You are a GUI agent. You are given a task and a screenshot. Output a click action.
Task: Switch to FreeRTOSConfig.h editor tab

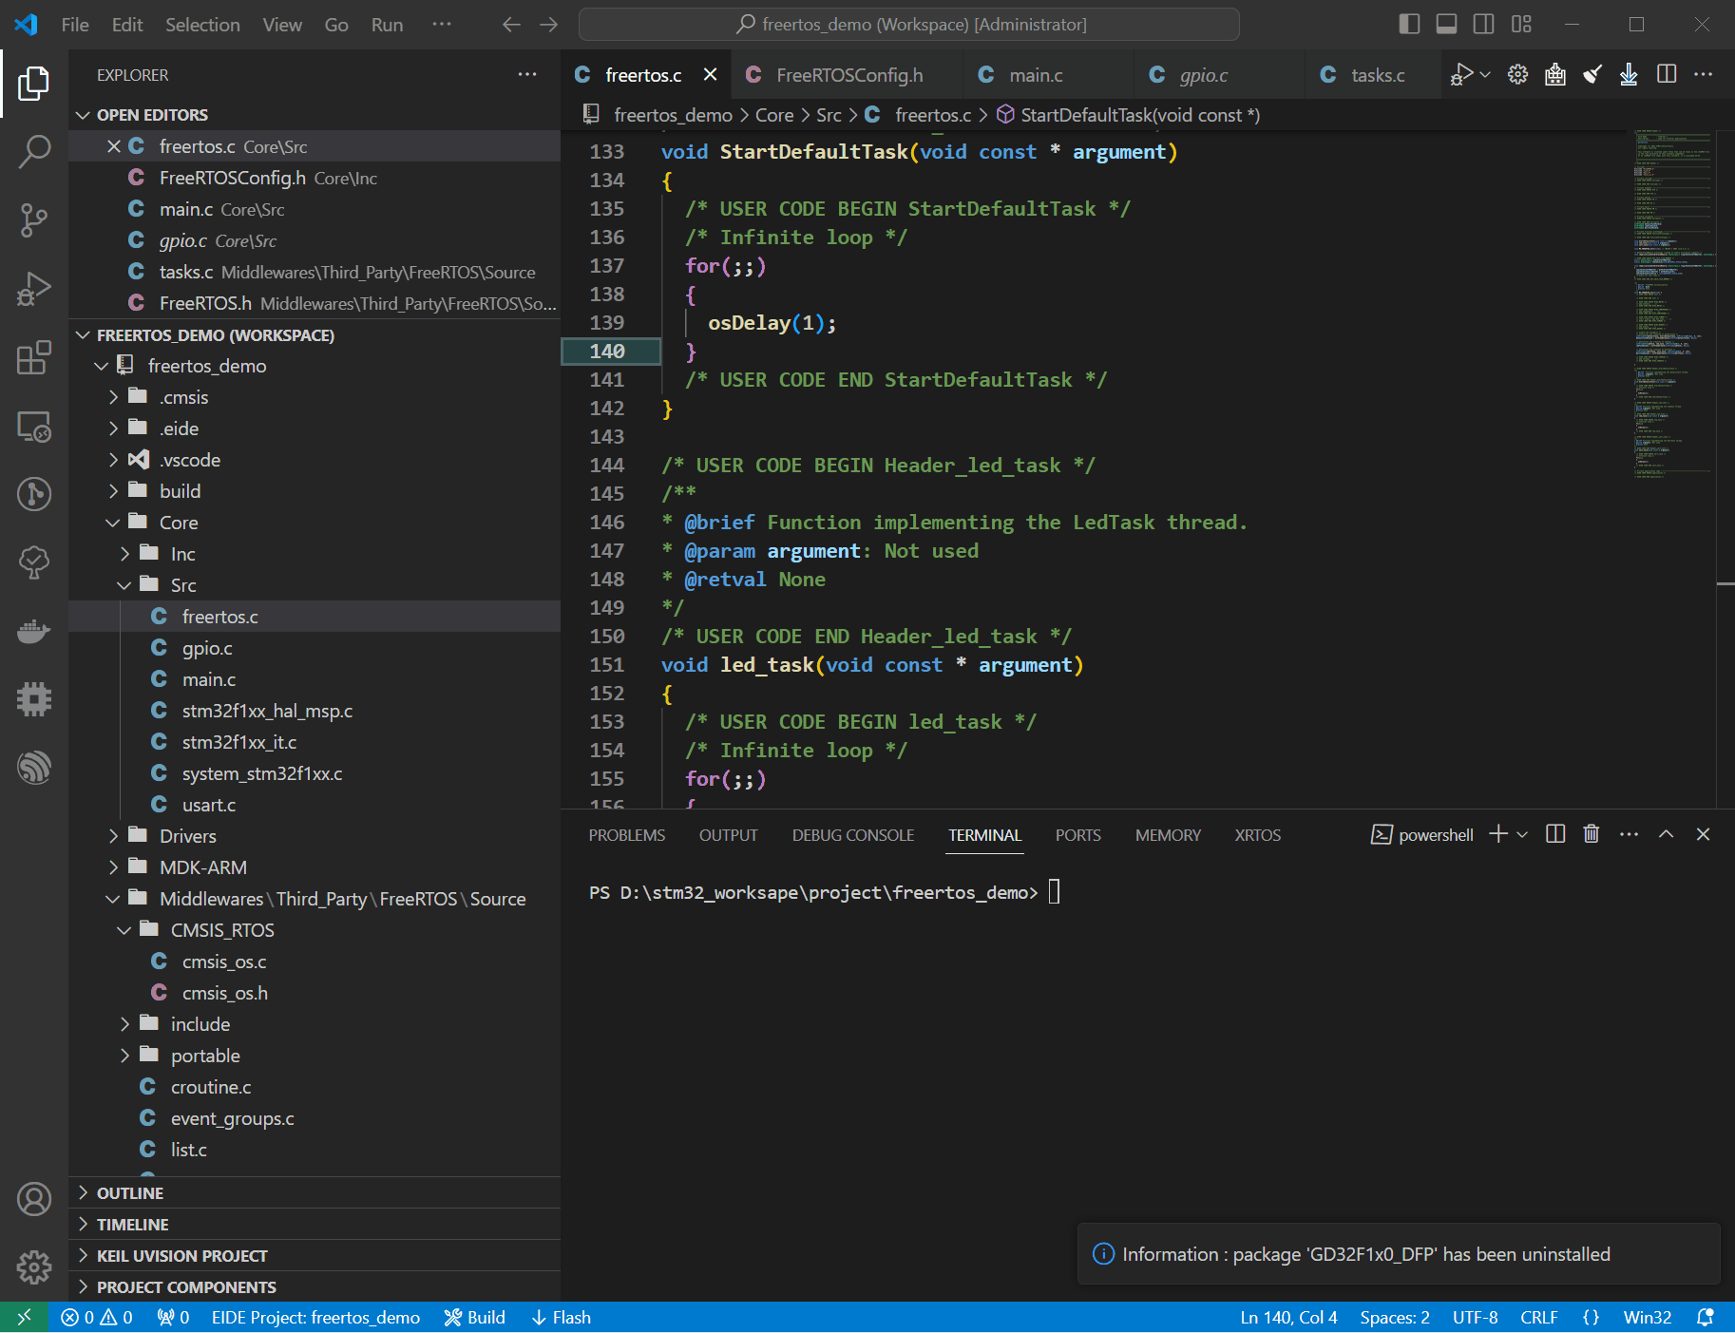[848, 75]
